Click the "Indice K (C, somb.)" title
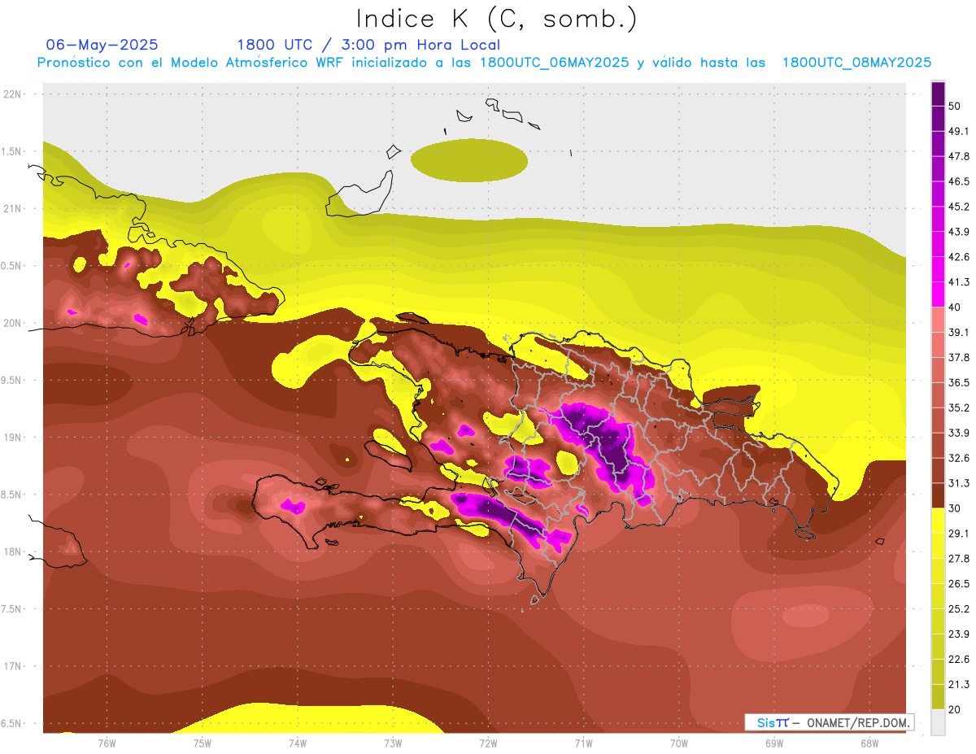This screenshot has width=976, height=754. tap(496, 19)
